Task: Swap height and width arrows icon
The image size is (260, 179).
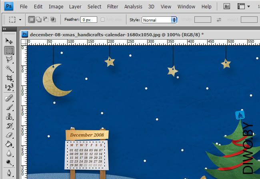Action: pos(219,20)
